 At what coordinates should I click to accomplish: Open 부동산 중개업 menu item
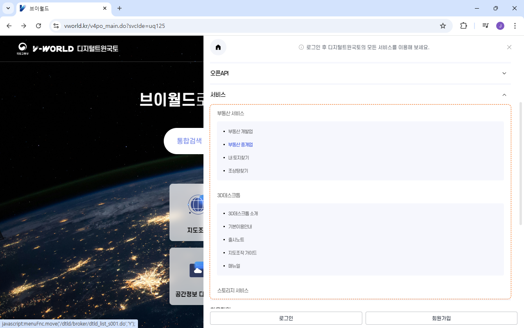[x=240, y=145]
